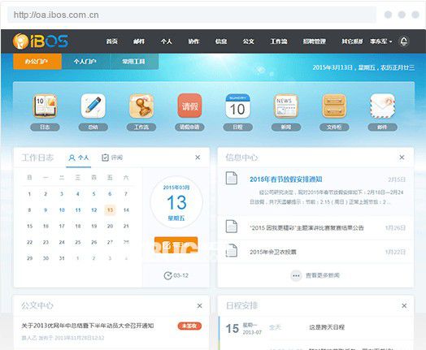426x350 pixels.
Task: Open the 这是跨天日程 schedule entry
Action: tap(327, 327)
